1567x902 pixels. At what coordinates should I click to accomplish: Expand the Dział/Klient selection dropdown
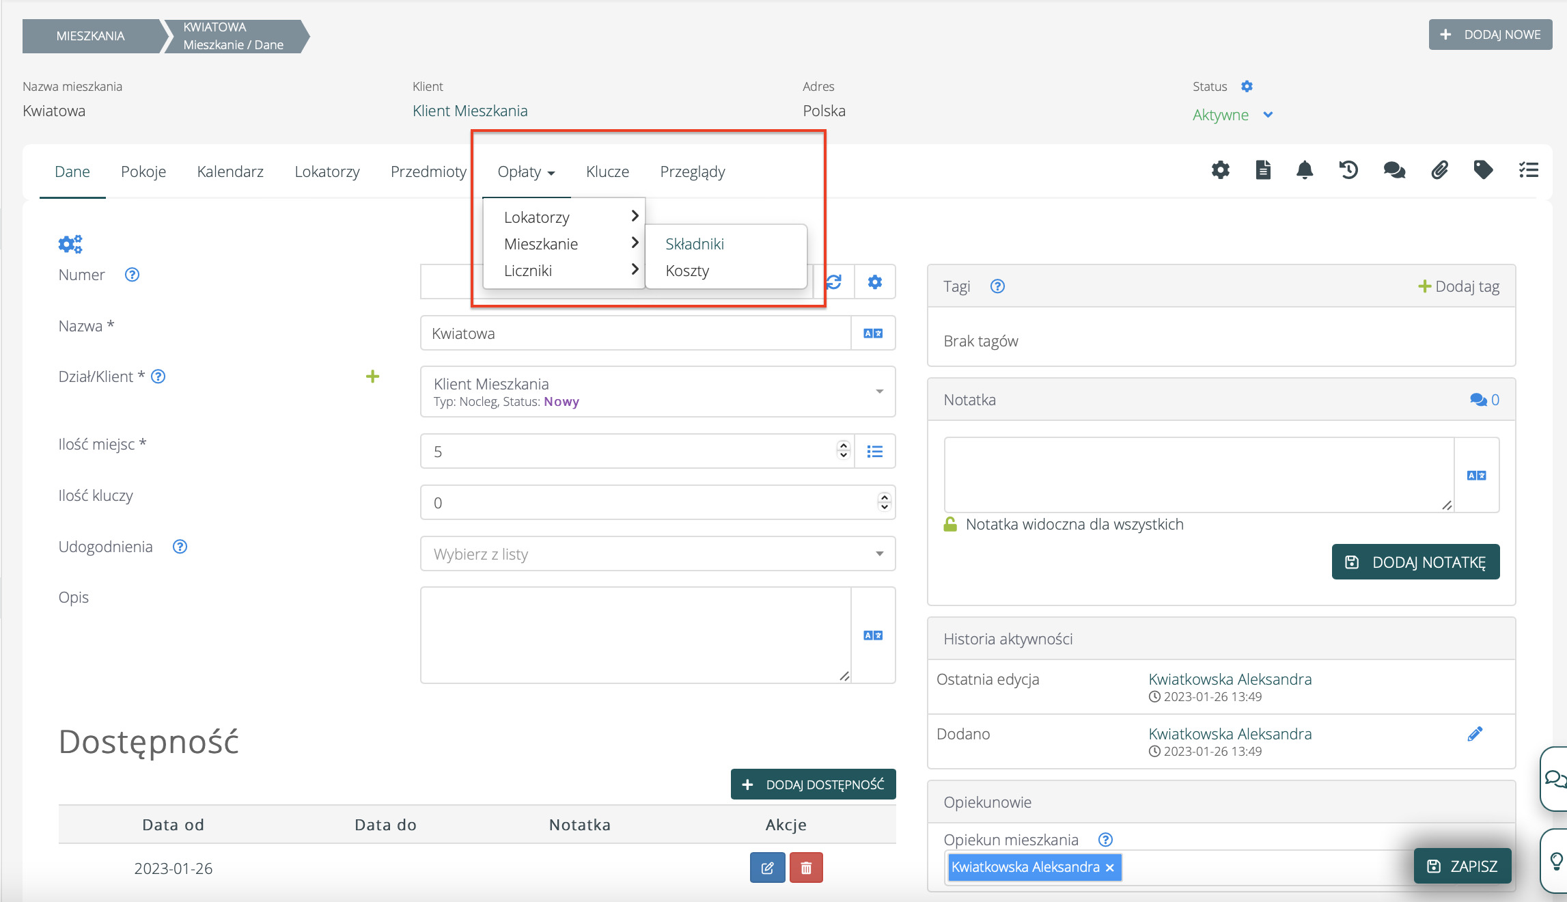click(x=879, y=392)
